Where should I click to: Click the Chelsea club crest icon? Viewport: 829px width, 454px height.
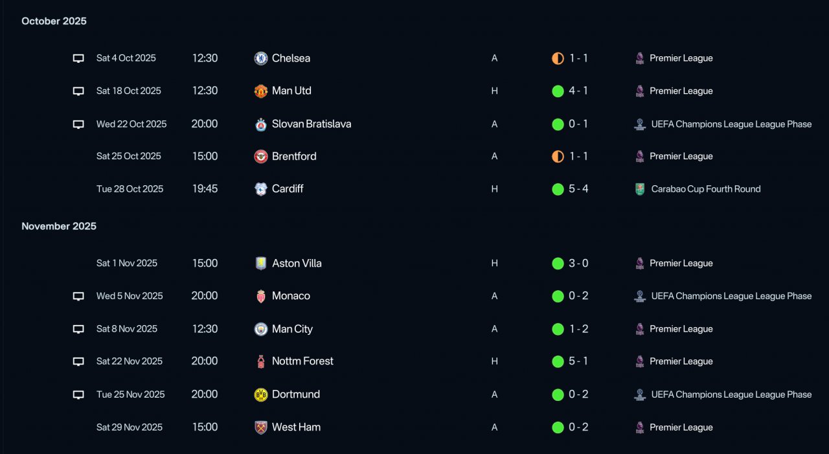coord(261,58)
